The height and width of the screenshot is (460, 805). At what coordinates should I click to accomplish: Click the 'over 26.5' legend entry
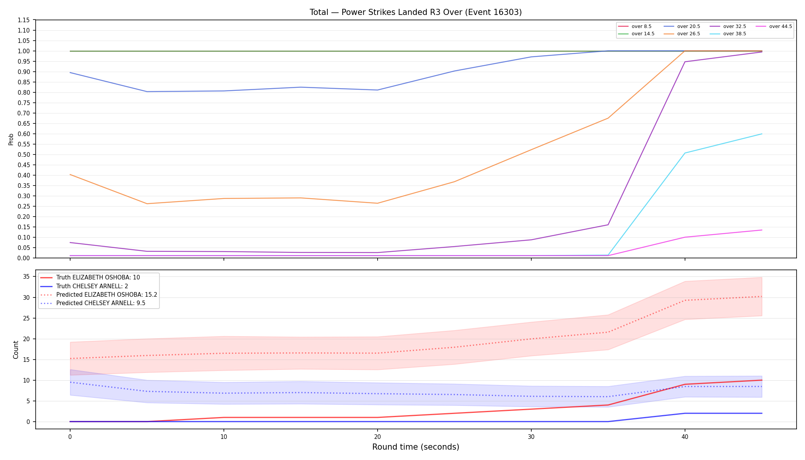(x=682, y=34)
